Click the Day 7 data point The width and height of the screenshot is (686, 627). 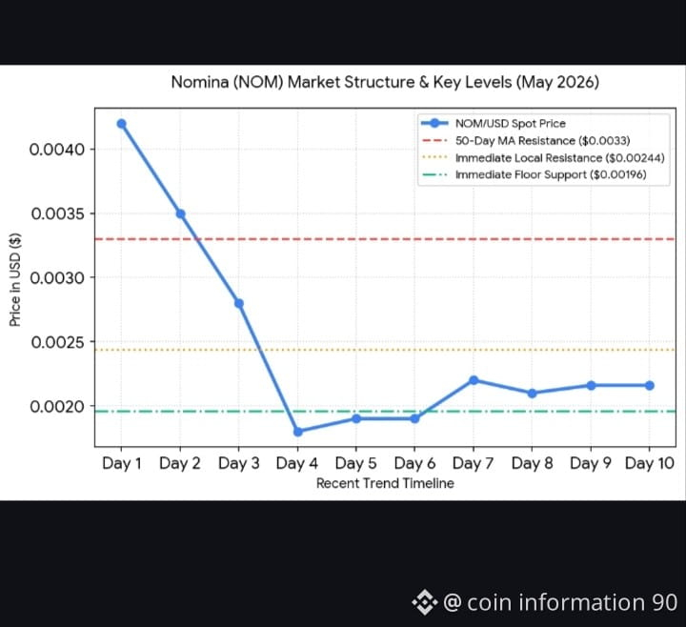coord(474,380)
